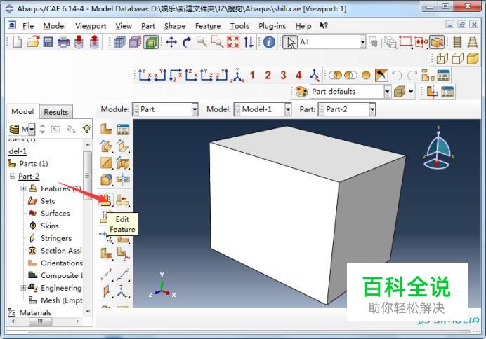Switch to the Results tab
This screenshot has height=339, width=486.
(55, 112)
